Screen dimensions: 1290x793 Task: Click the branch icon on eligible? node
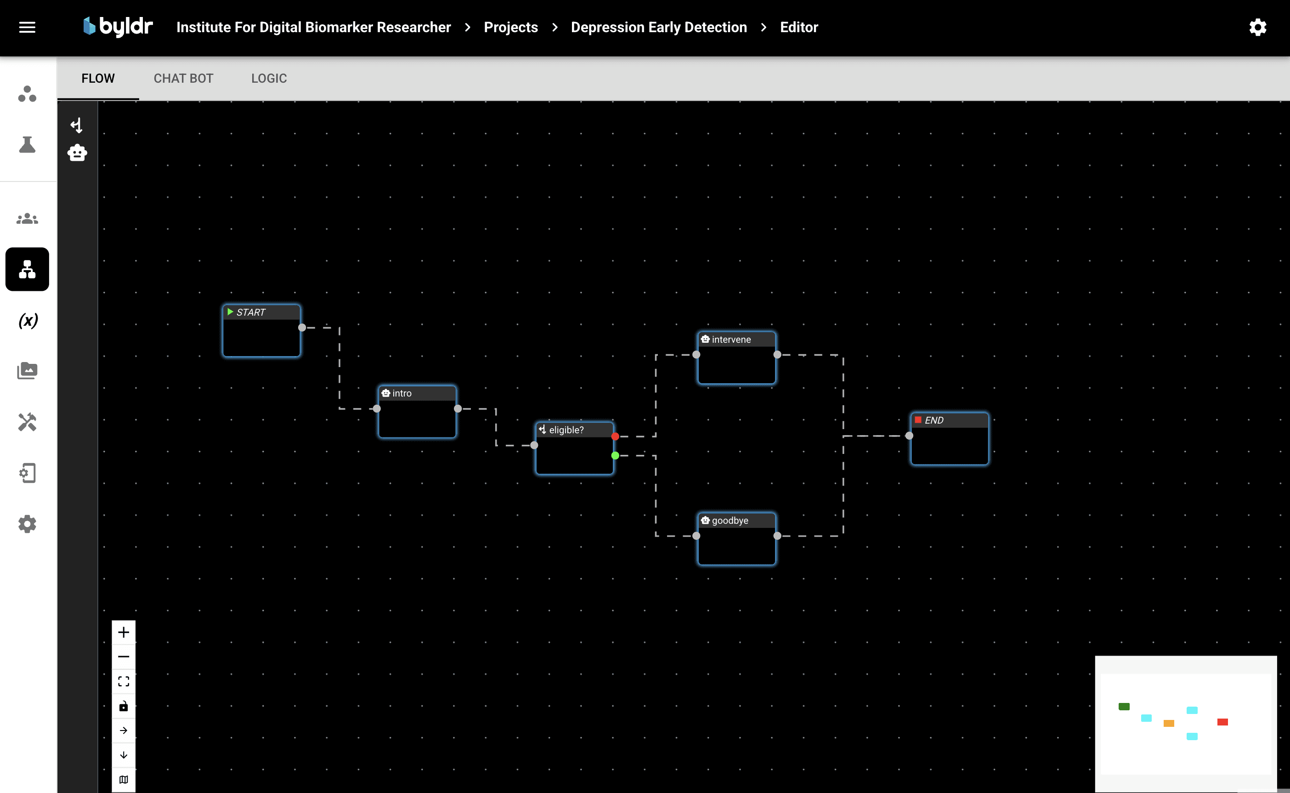point(542,430)
